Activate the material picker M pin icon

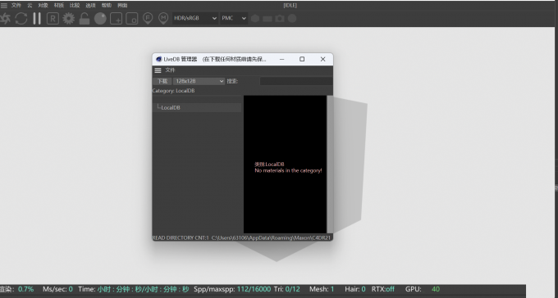[163, 19]
